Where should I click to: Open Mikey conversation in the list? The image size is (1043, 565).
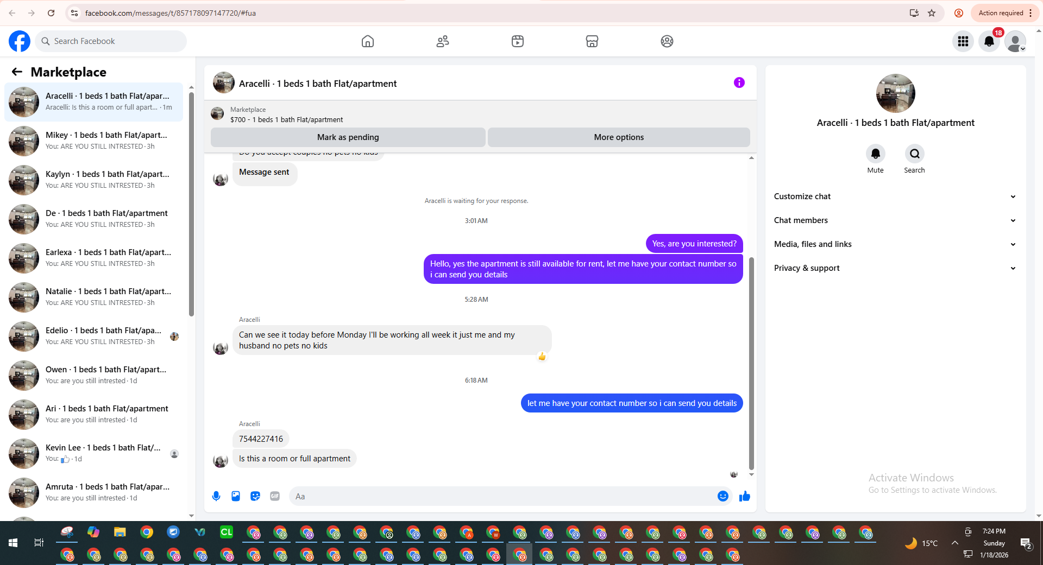(93, 141)
